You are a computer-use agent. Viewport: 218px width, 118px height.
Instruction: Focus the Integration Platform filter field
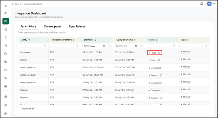tap(62, 46)
